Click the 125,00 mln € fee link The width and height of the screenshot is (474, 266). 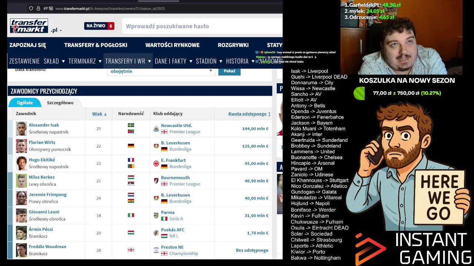[x=255, y=146]
